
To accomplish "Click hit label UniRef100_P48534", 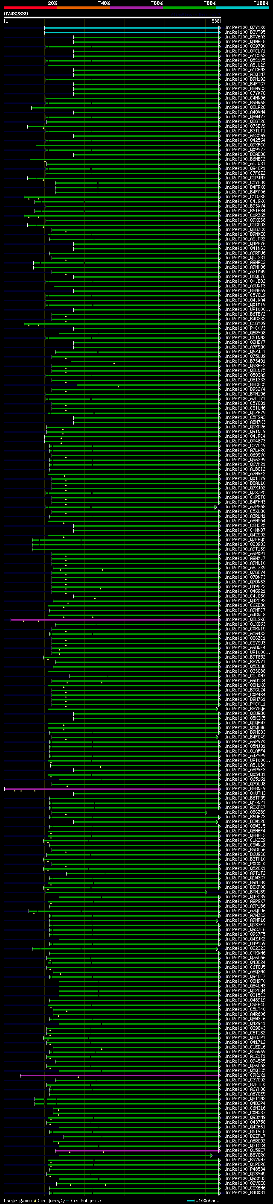I will (245, 1169).
